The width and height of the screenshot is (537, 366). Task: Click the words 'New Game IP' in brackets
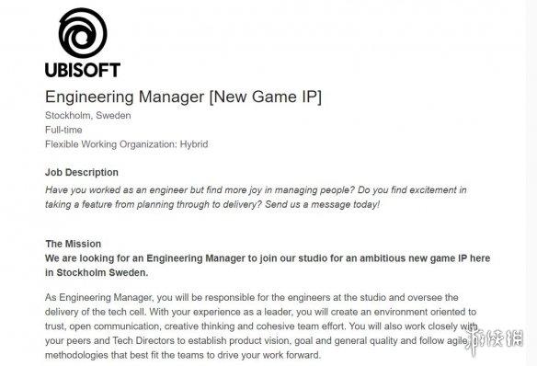[x=266, y=97]
